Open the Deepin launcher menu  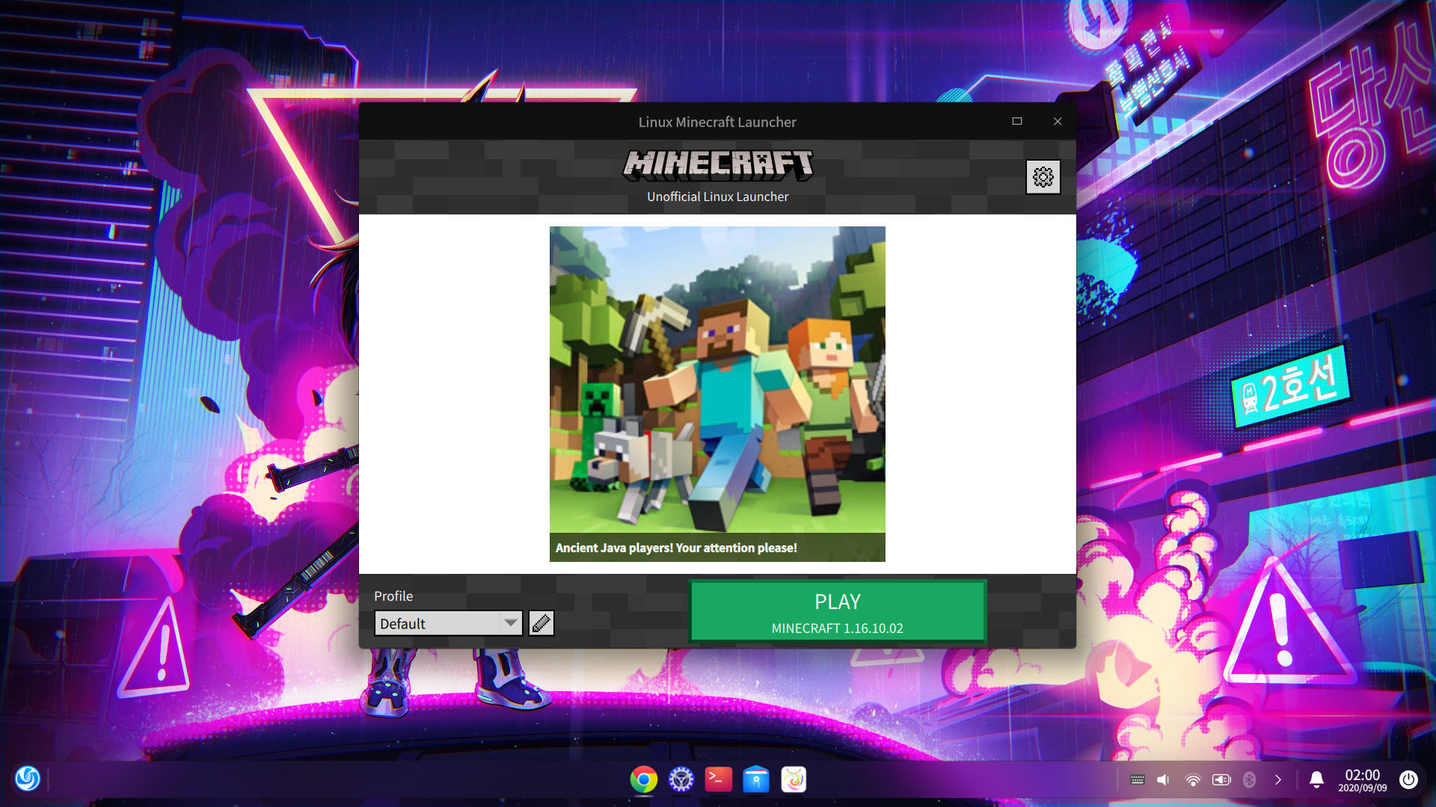click(x=28, y=779)
